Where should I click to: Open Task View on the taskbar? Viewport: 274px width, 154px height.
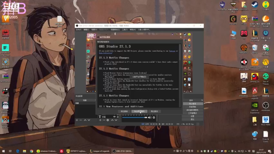pos(10,151)
